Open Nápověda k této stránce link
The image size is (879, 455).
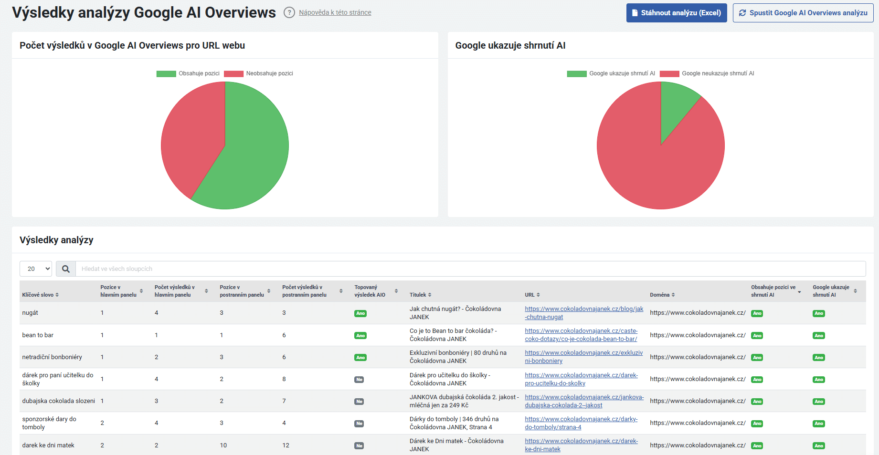[x=335, y=12]
